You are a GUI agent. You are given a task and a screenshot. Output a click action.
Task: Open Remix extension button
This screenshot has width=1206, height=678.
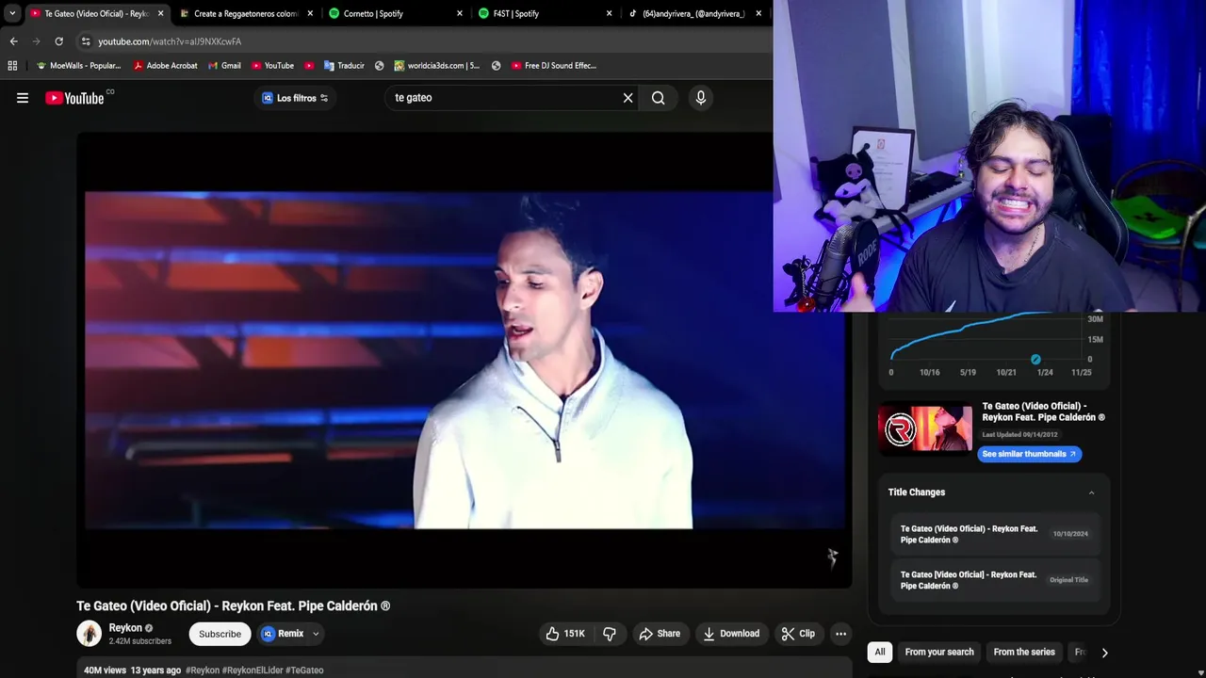(x=283, y=634)
